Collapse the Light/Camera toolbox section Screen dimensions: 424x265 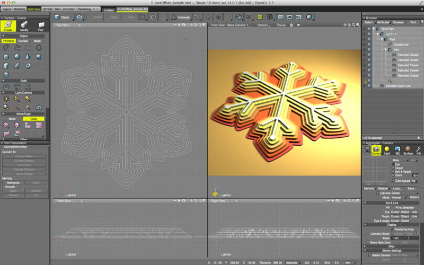2,92
